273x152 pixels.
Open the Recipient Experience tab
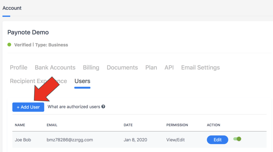pyautogui.click(x=20, y=81)
